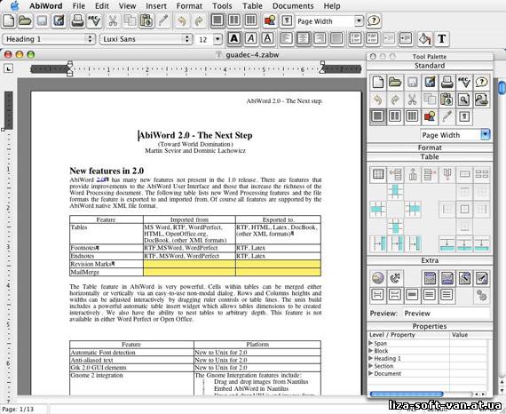Click the Print icon in Tool Palette
The image size is (506, 414).
tap(447, 82)
